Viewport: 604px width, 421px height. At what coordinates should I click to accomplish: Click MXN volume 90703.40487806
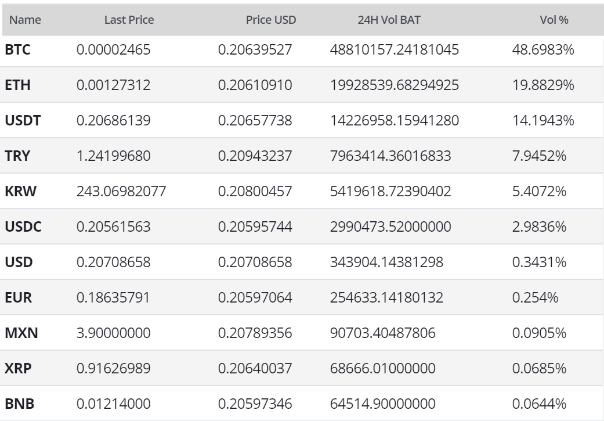(383, 333)
